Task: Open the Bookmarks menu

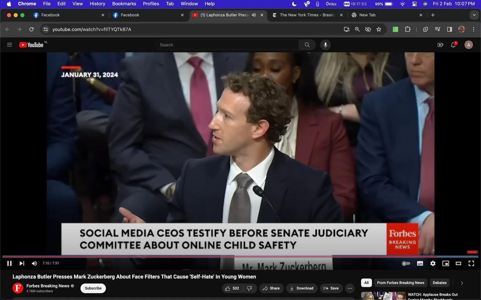Action: (124, 4)
